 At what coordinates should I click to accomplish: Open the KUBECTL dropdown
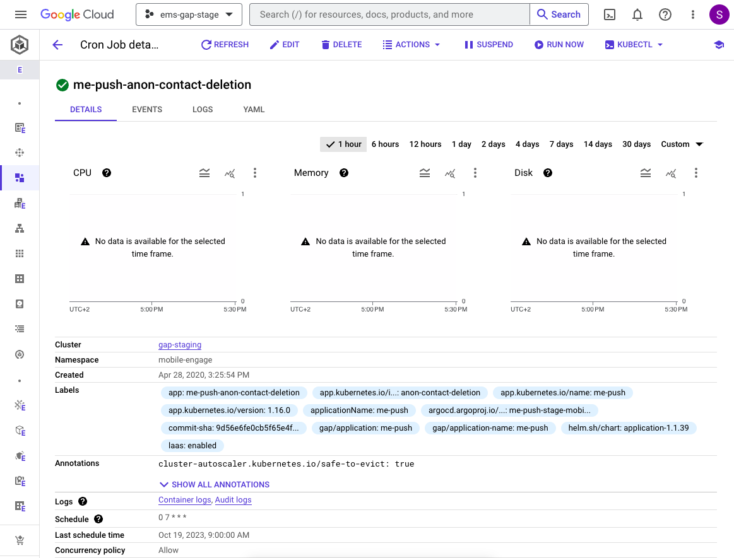[634, 44]
